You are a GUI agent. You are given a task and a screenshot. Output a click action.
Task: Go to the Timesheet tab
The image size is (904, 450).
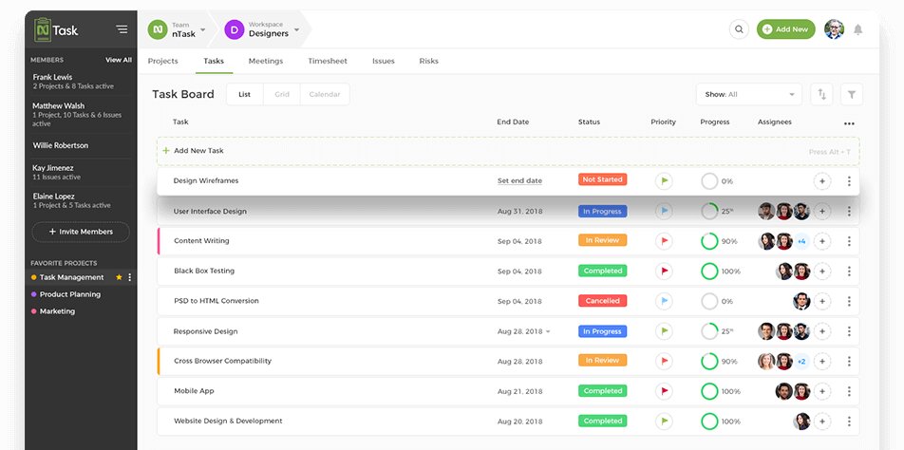(x=328, y=61)
